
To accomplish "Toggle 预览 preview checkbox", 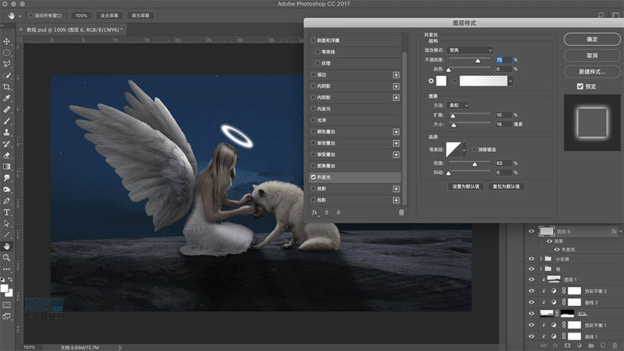I will point(580,86).
